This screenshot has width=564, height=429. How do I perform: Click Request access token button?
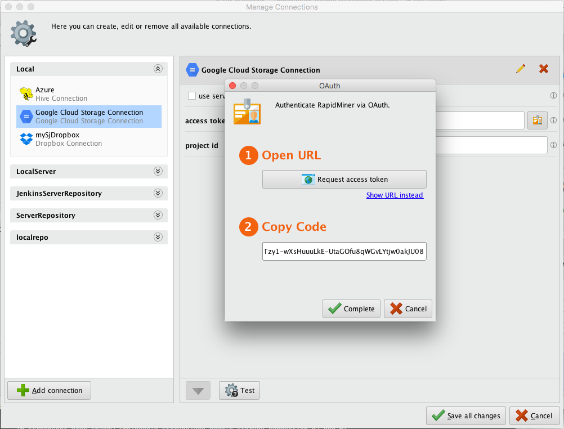(x=344, y=179)
